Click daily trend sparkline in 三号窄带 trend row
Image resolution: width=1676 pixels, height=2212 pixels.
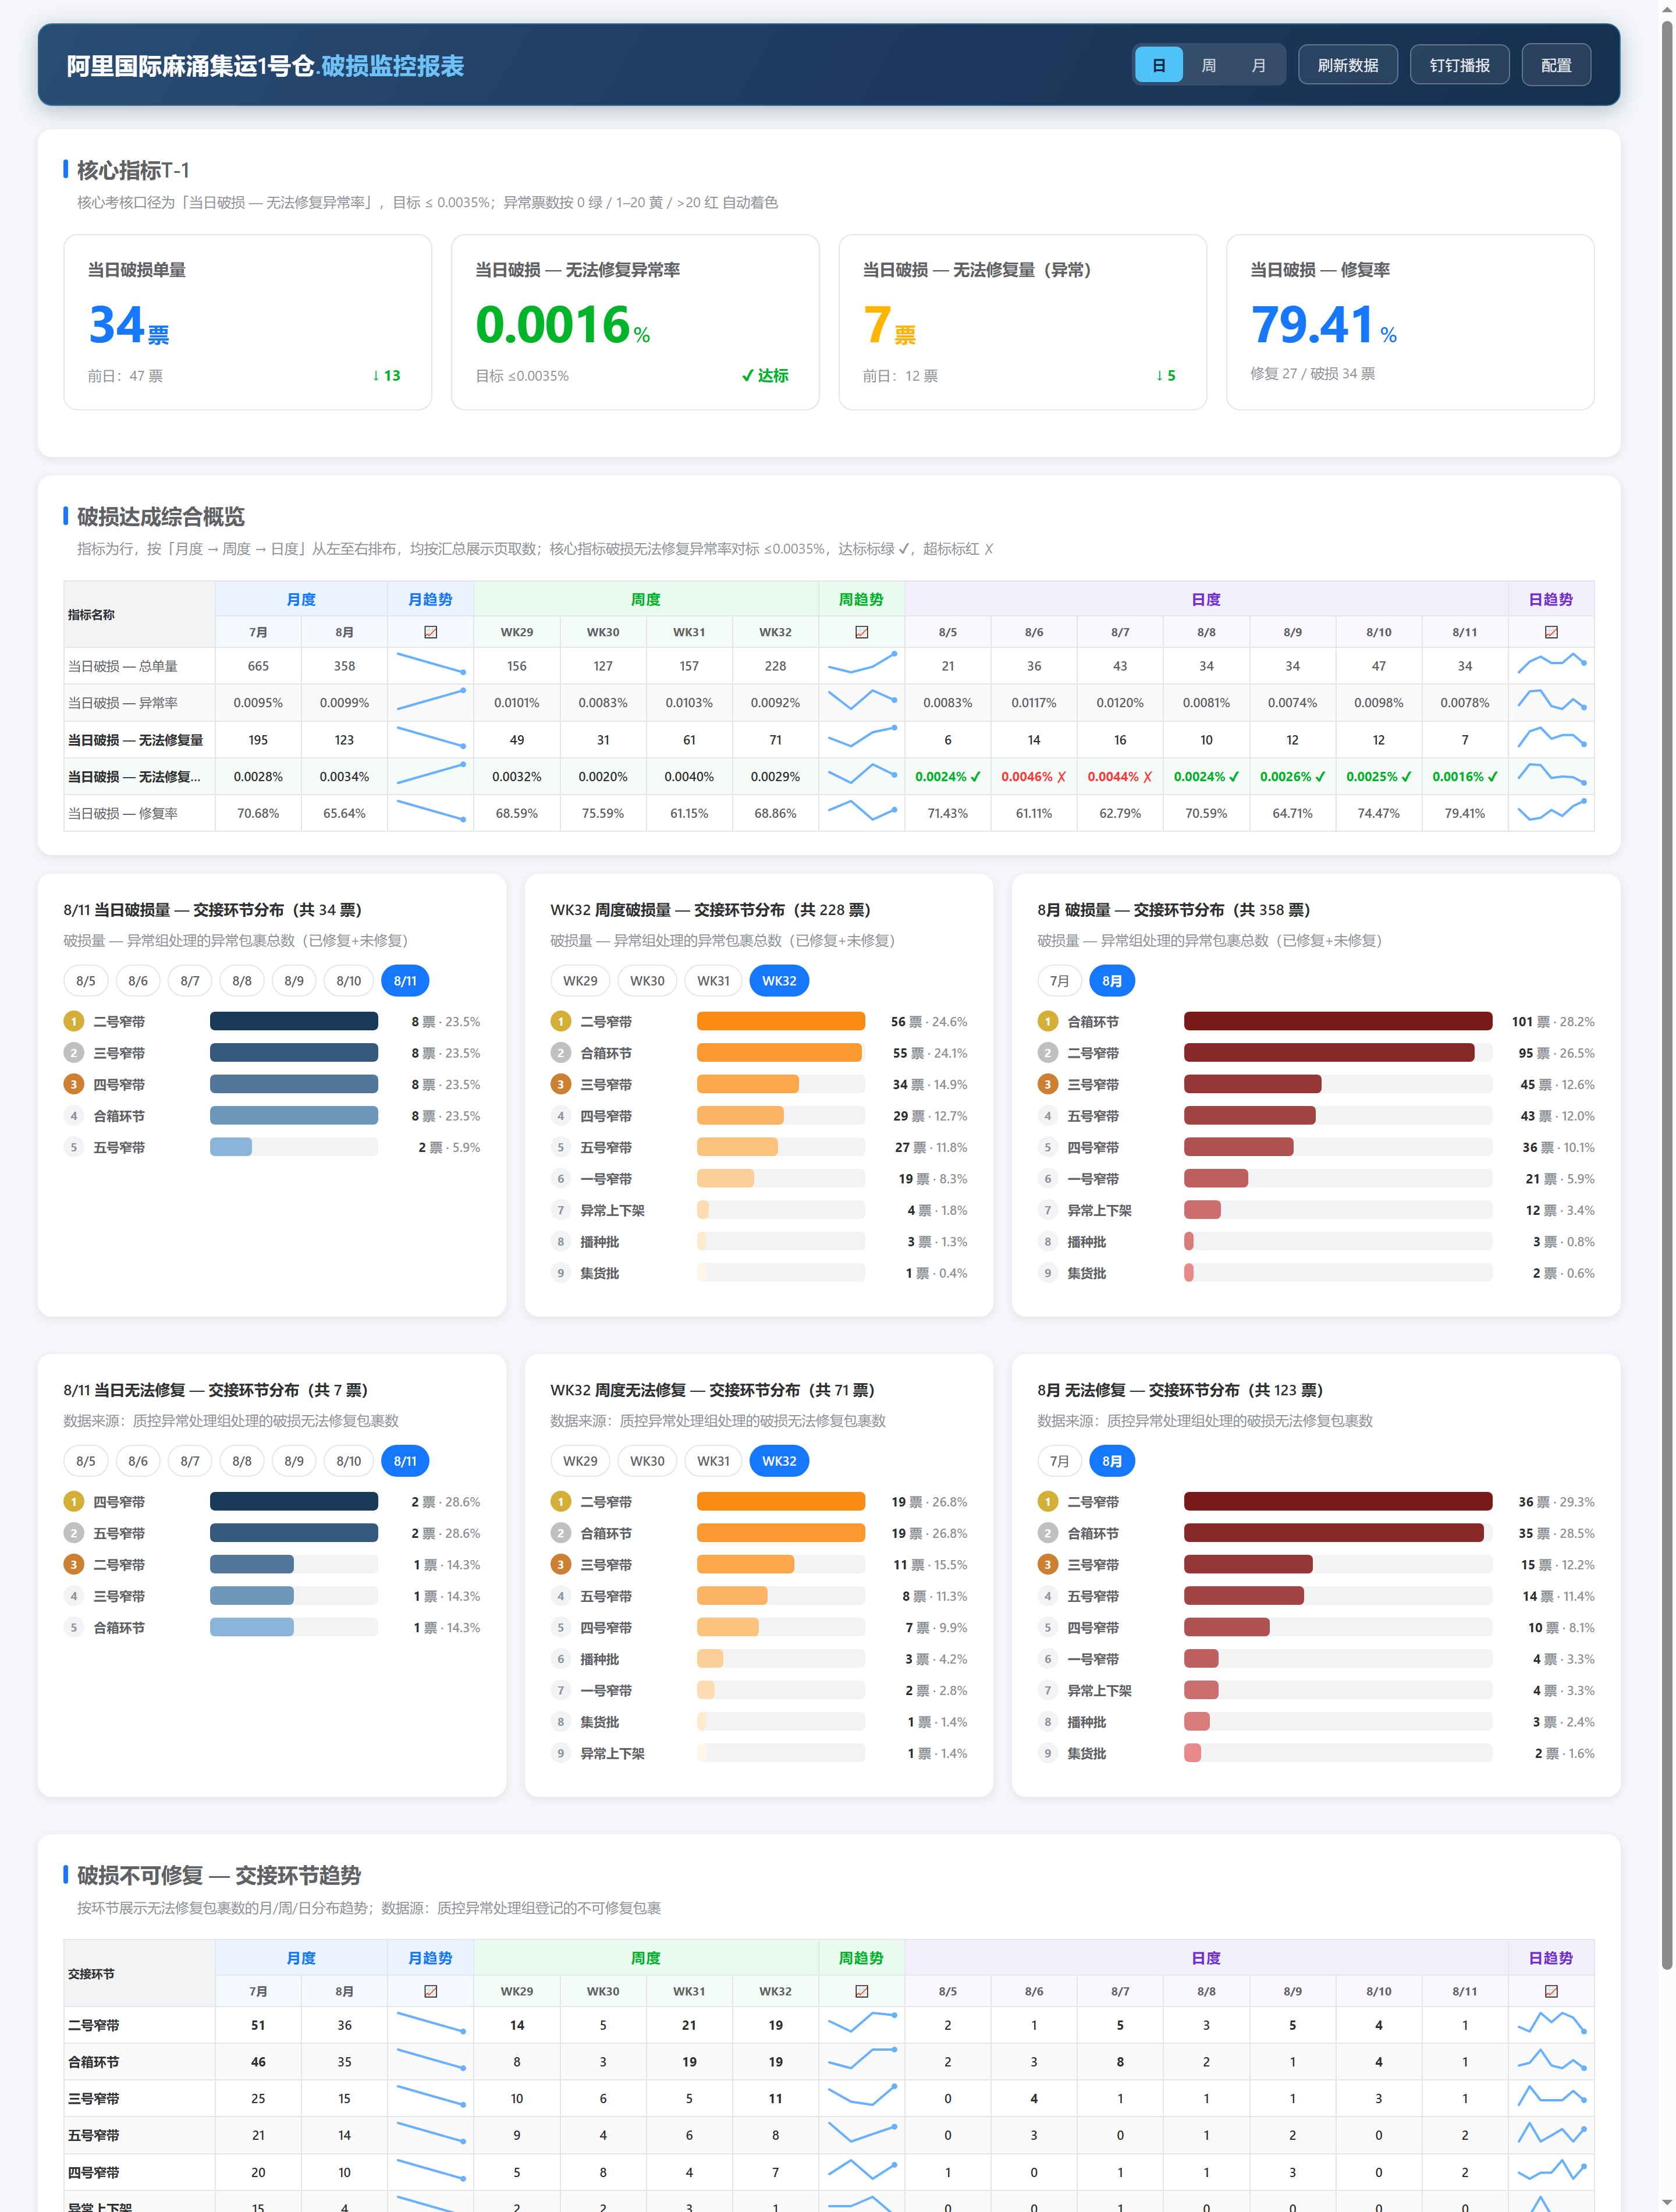point(1551,2097)
